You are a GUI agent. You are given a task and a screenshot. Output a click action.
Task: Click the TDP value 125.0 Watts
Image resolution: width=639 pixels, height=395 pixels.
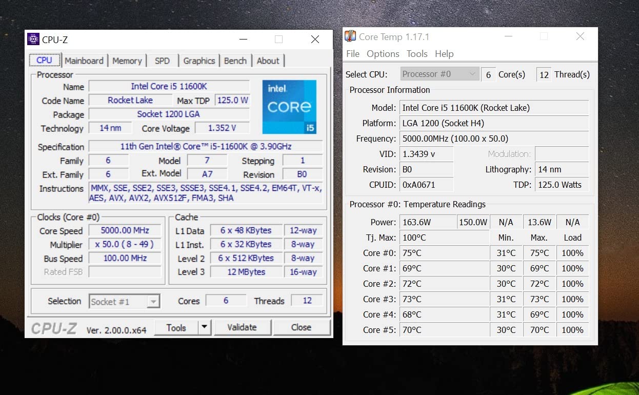[x=562, y=185]
